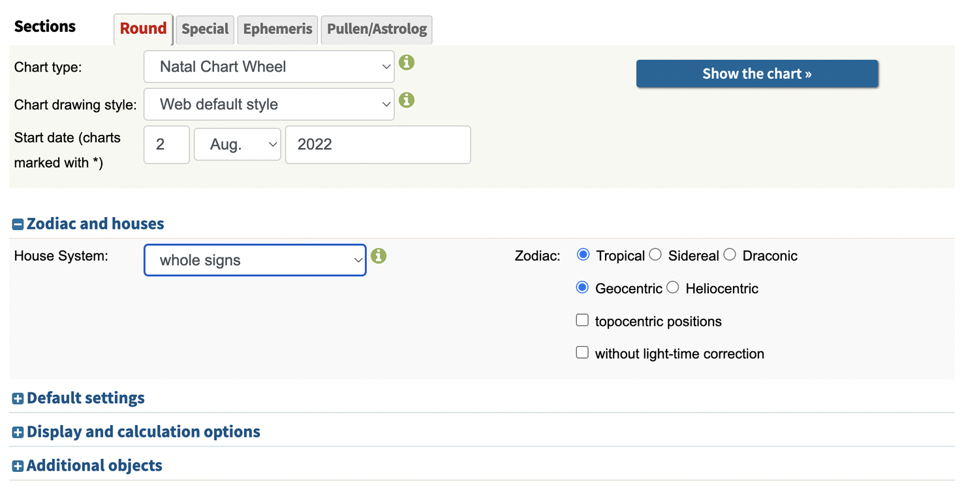
Task: Click the info icon next to Chart type
Action: pos(407,63)
